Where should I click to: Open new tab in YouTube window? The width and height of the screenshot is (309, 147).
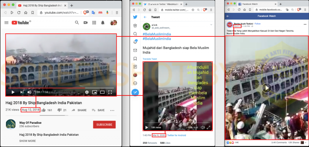72,6
